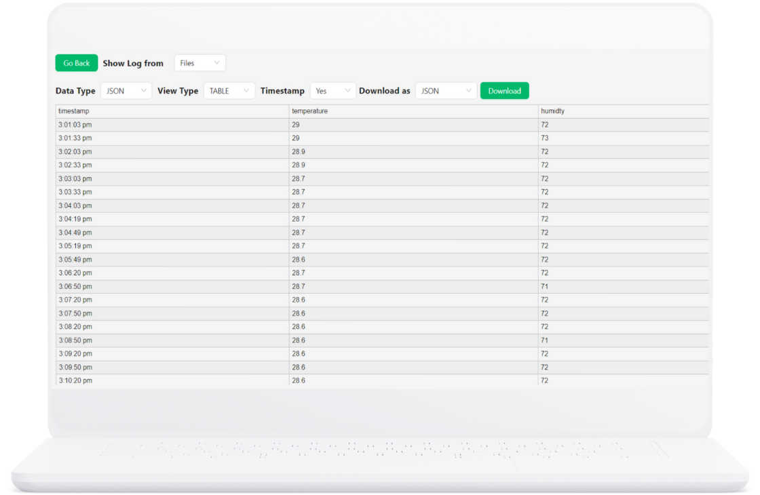
Task: Click humidity 72 in the 3:07:20 pm row
Action: (624, 300)
